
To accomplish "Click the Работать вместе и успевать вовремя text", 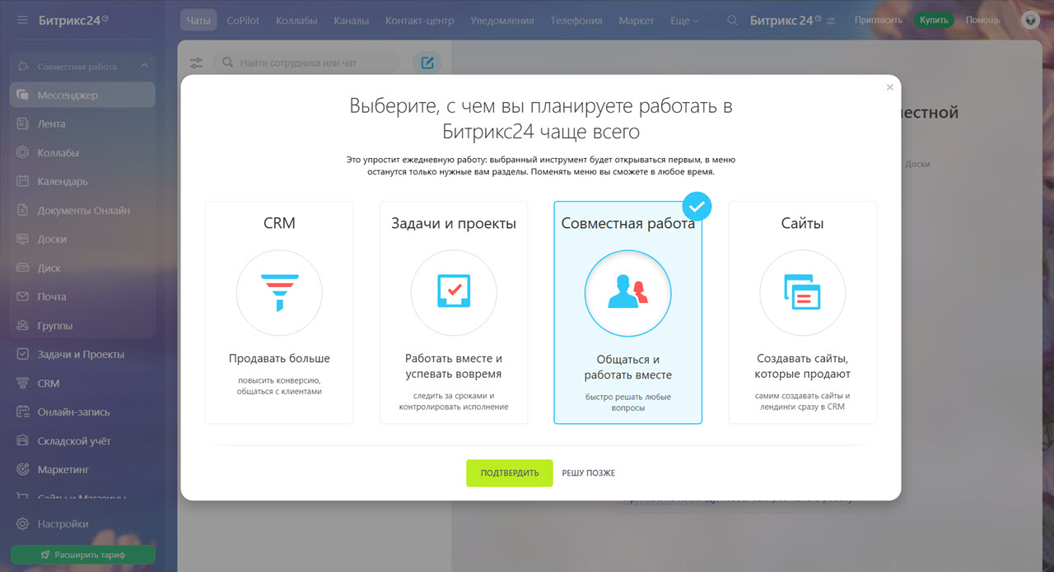I will [454, 366].
